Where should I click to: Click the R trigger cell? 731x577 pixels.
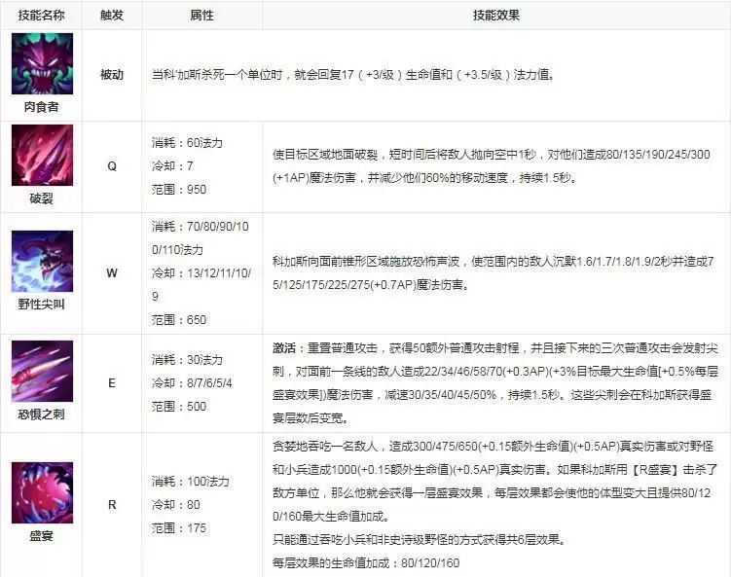112,505
